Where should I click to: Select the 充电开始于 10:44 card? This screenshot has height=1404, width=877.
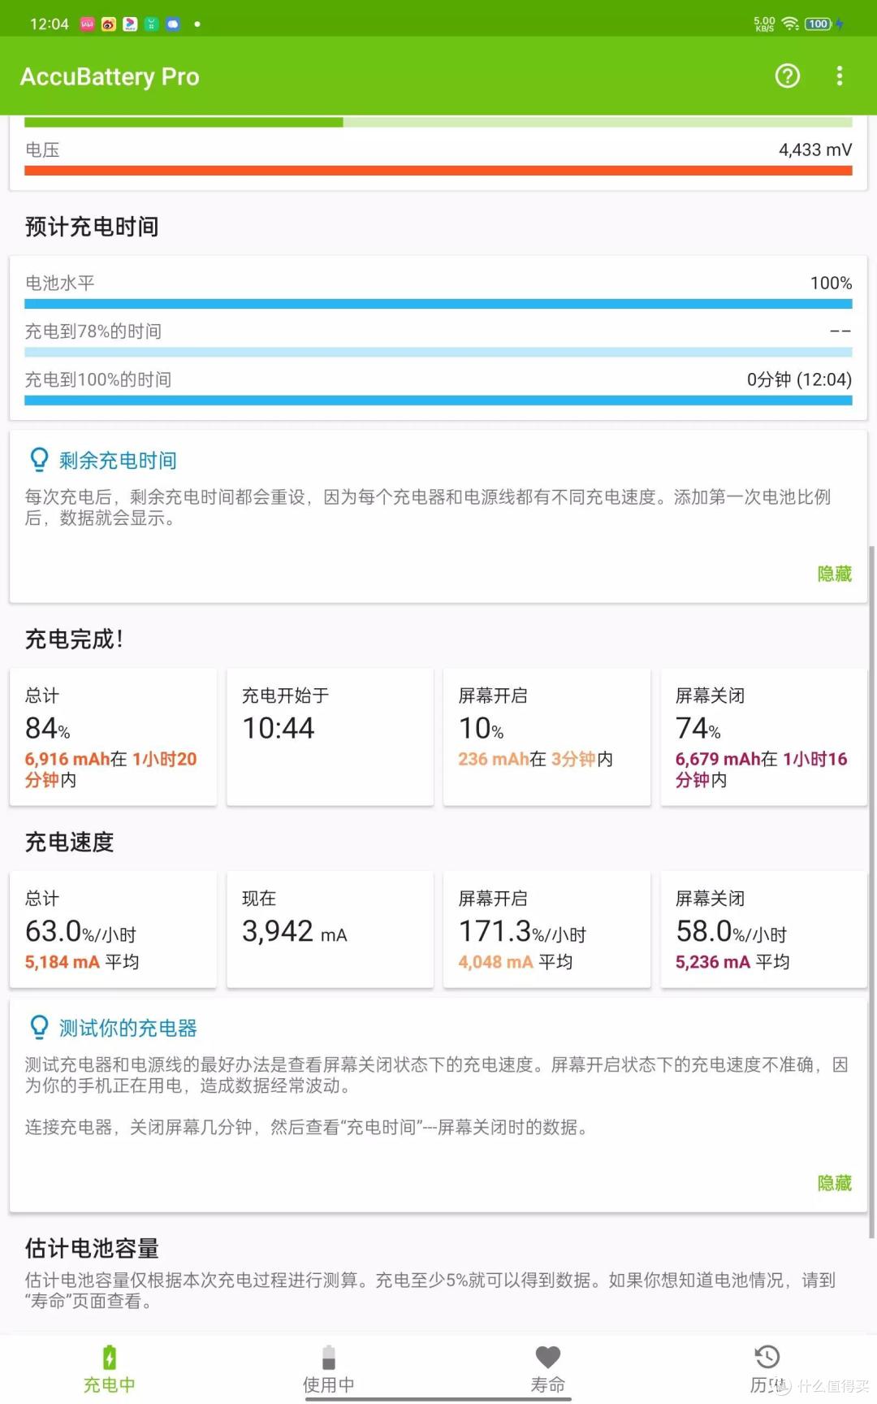(330, 737)
